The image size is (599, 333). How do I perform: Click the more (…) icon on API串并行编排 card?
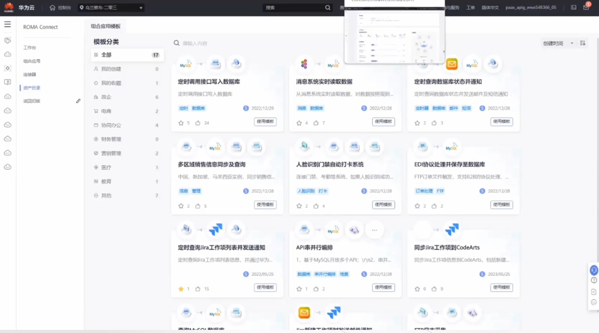coord(375,230)
